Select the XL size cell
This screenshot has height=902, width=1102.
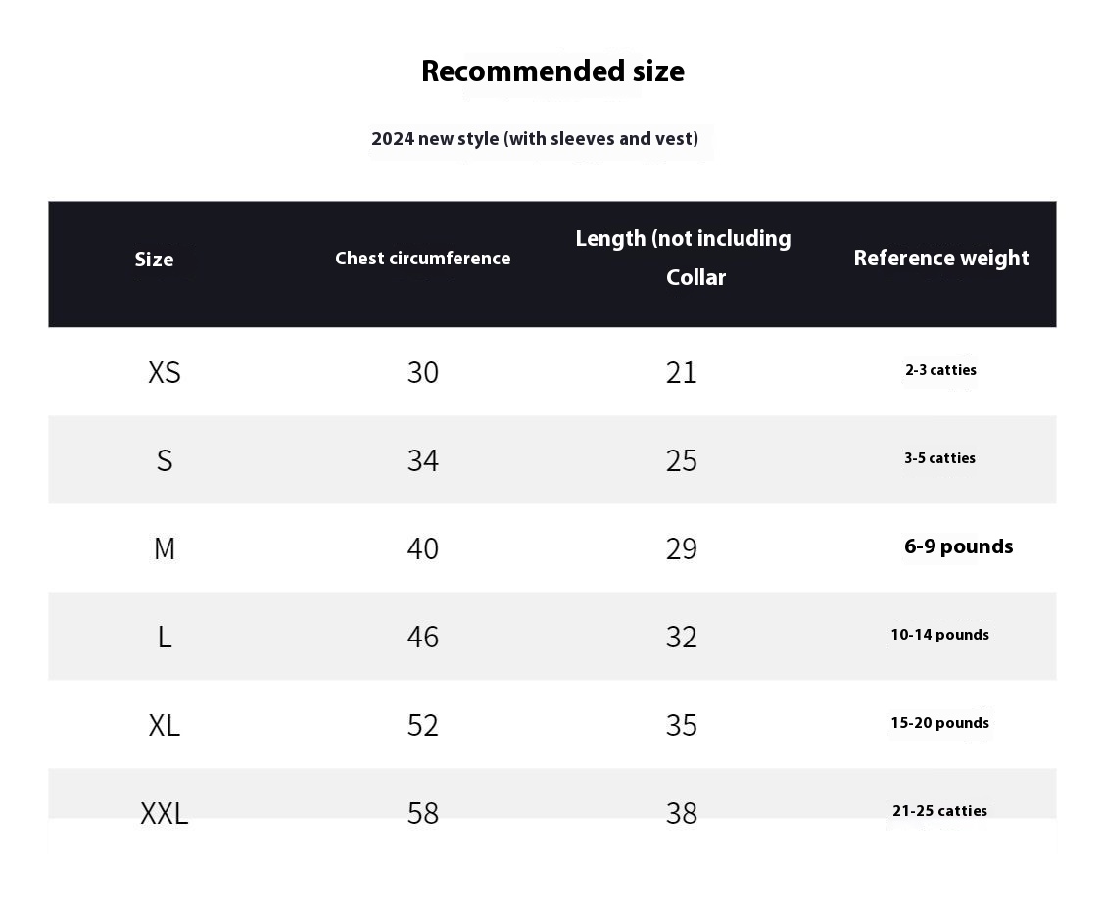(x=165, y=725)
